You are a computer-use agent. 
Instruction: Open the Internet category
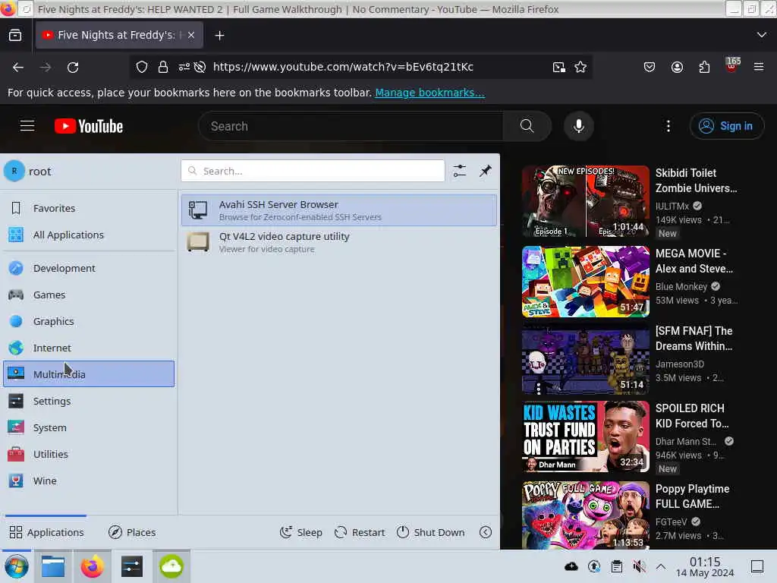89,348
